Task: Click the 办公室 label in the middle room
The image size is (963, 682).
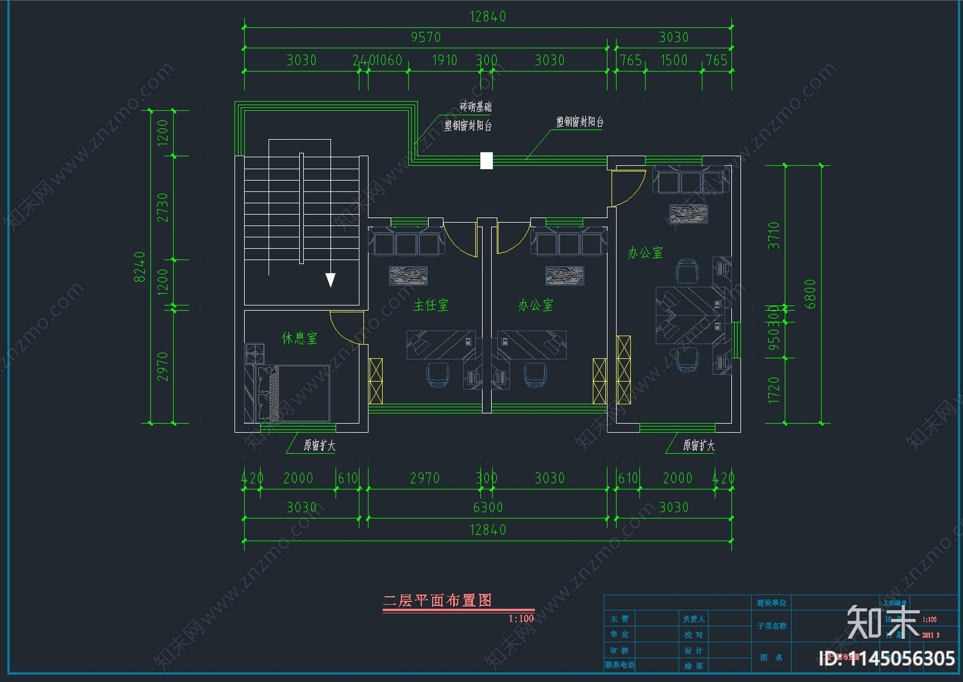Action: pyautogui.click(x=535, y=305)
